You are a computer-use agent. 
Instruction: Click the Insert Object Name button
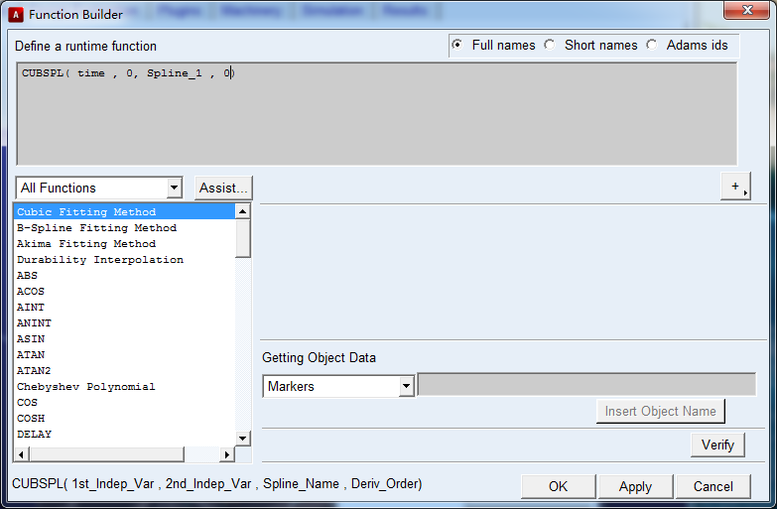(661, 412)
